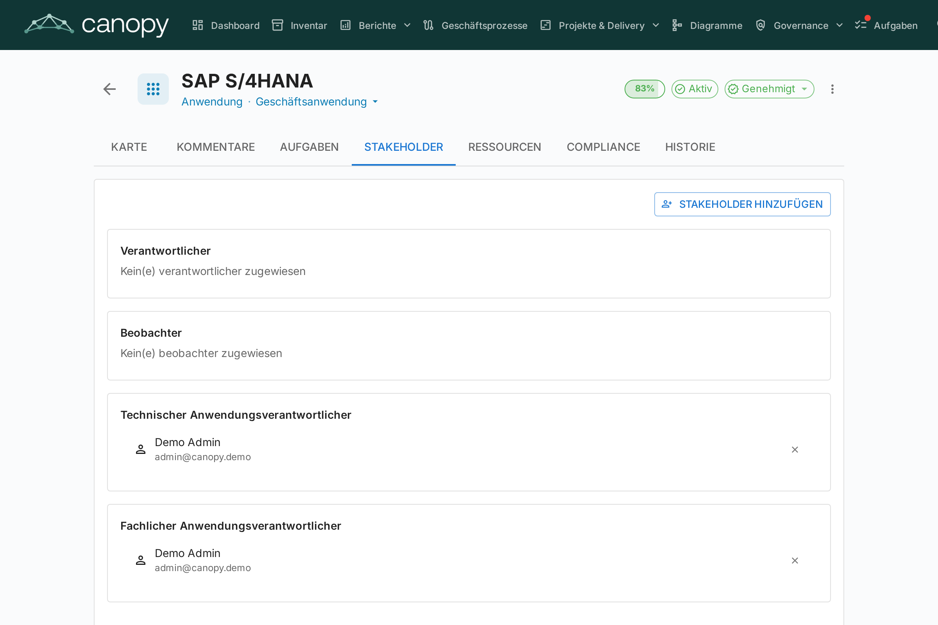Screen dimensions: 938x625
Task: Click "Kein(e) beobachter zugewiesen" text
Action: tap(201, 354)
